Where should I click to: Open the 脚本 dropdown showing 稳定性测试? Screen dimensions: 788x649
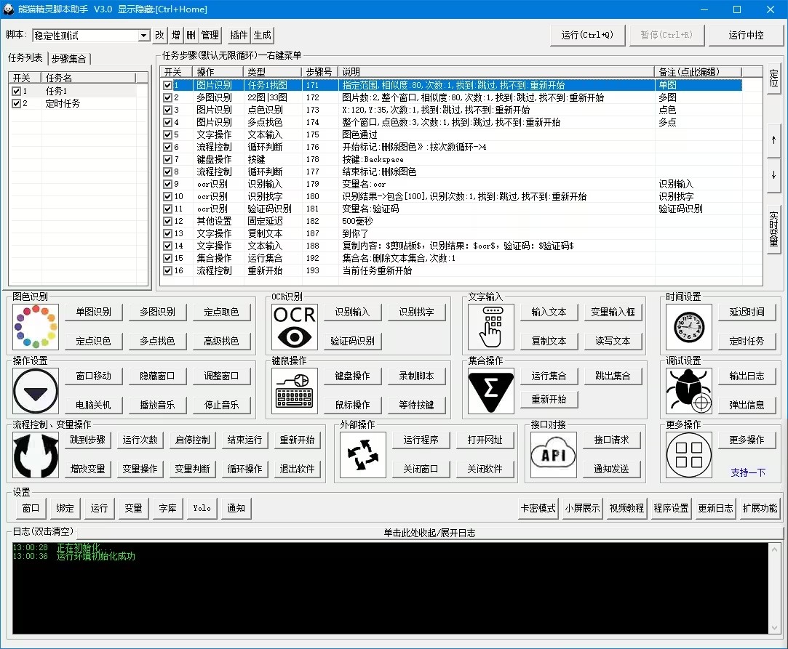[143, 36]
